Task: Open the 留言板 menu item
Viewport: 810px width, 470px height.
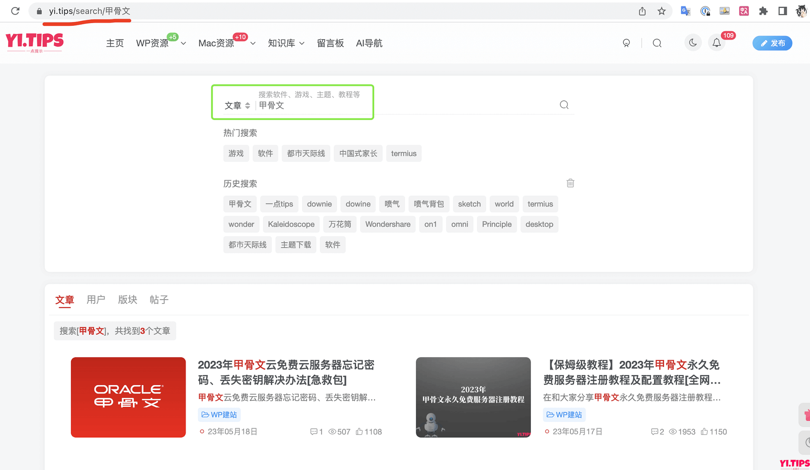Action: 330,43
